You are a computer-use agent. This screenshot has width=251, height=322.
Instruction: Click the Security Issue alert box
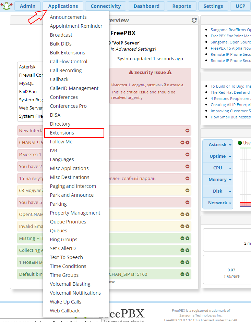(150, 86)
